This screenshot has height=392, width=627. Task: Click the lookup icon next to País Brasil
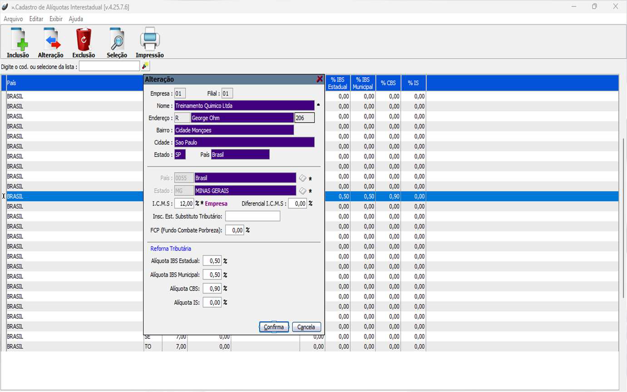click(x=303, y=178)
